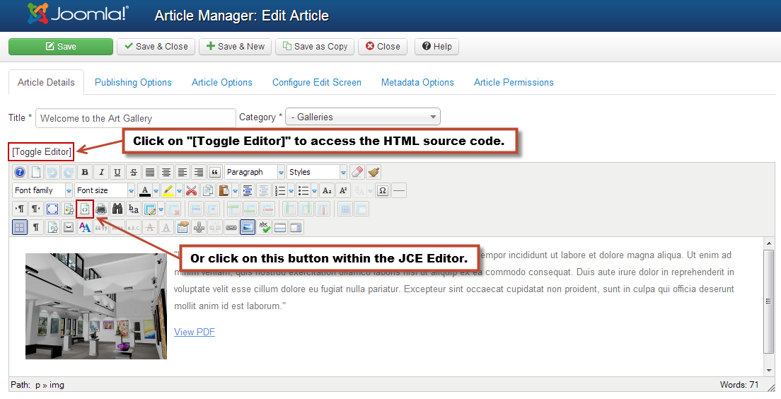Open Metadata Options tab
781x399 pixels.
[x=417, y=82]
